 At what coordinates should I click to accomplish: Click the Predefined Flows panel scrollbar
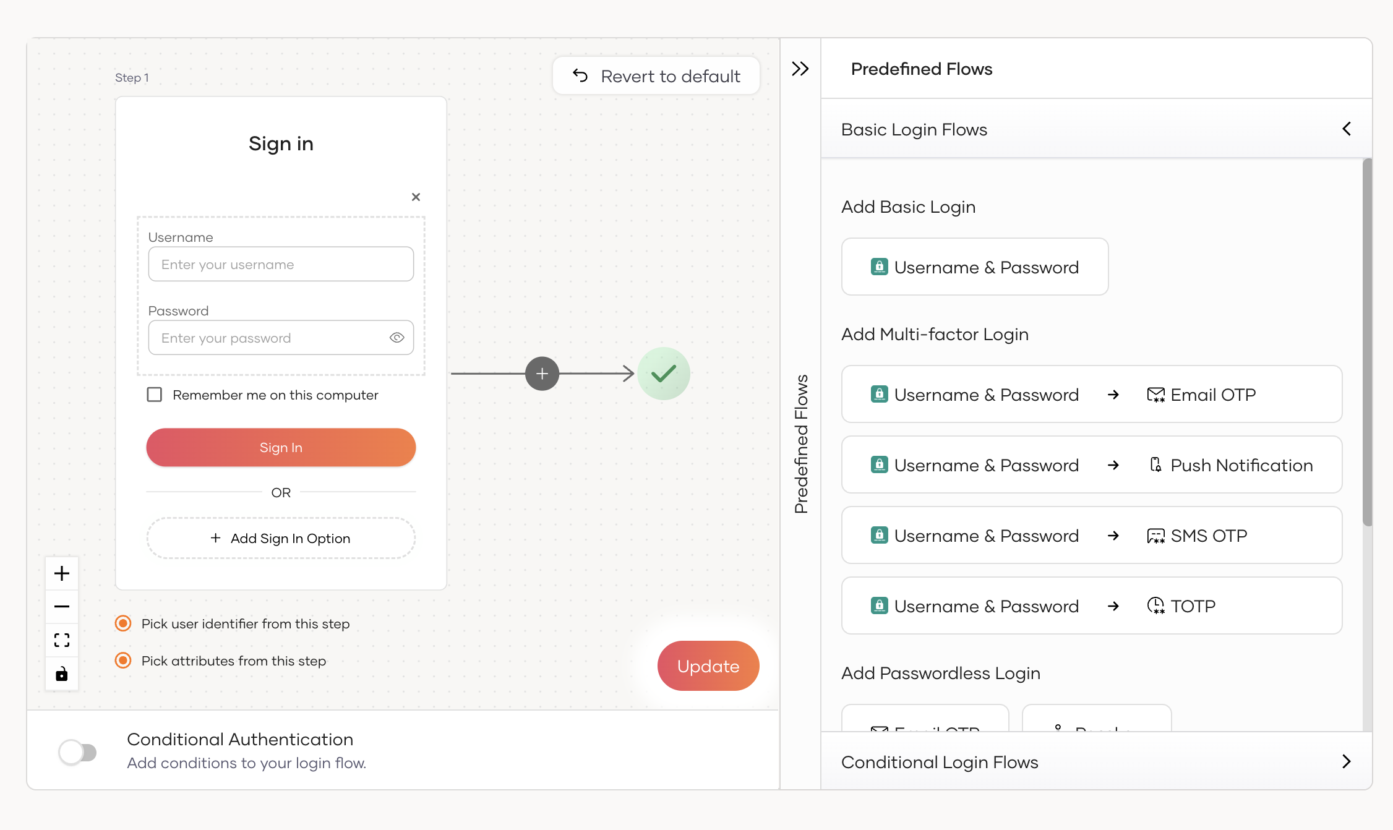[x=1367, y=342]
